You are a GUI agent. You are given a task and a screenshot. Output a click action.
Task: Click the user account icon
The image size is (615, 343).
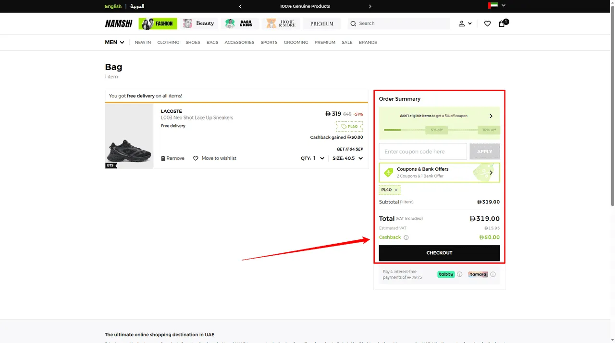click(x=462, y=24)
